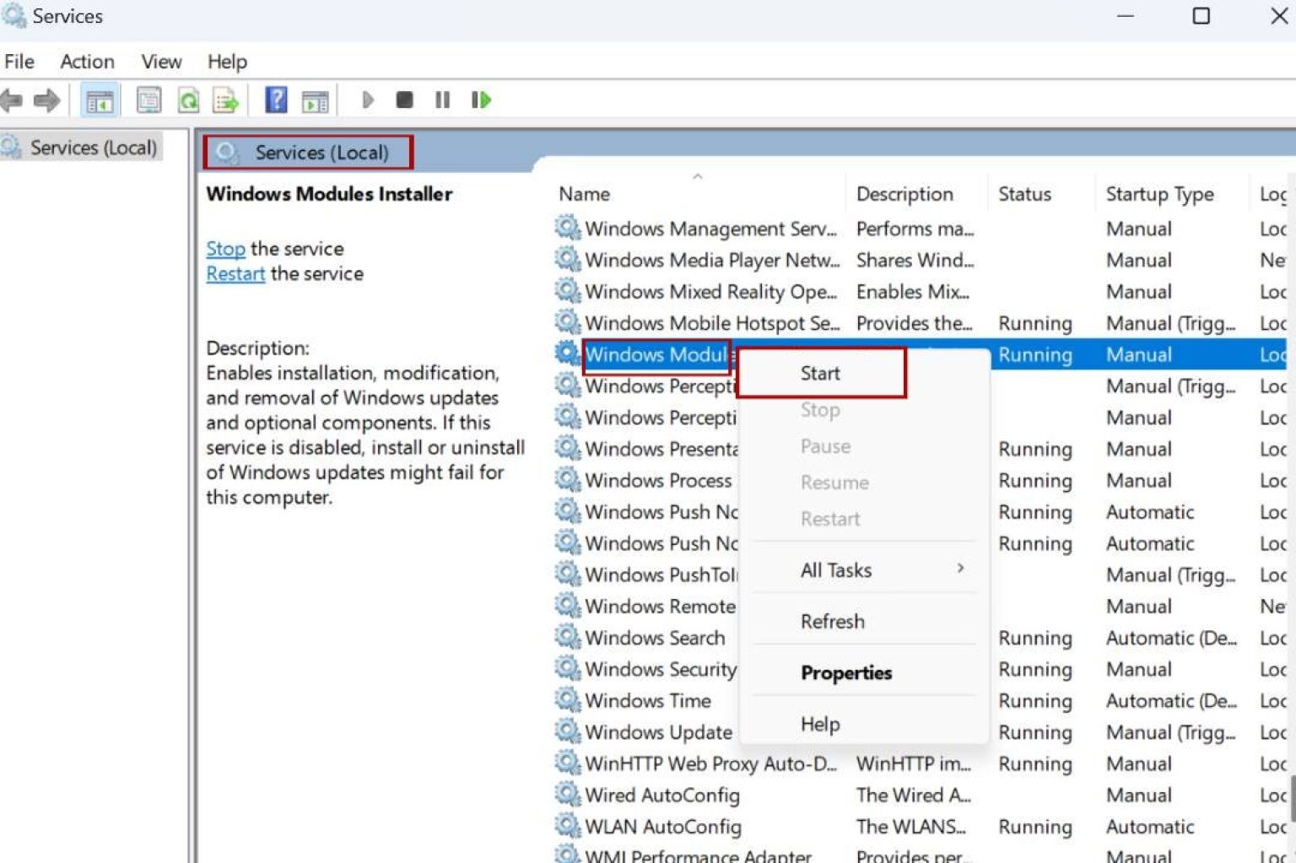Click the Restart Service toolbar icon
This screenshot has height=863, width=1296.
tap(480, 100)
